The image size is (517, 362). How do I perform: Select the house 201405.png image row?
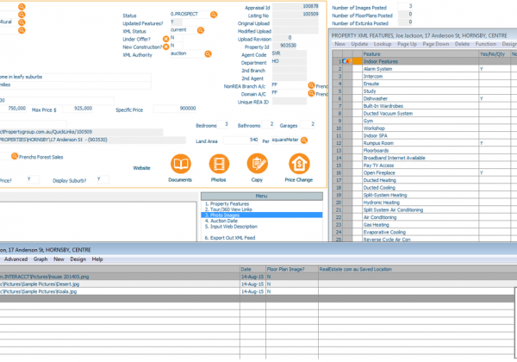pyautogui.click(x=258, y=277)
